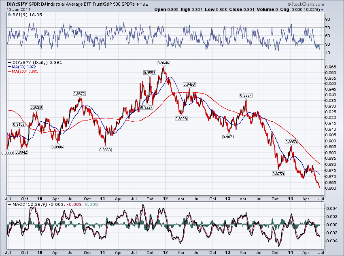Click the year 14 marker on the price axis

291,199
